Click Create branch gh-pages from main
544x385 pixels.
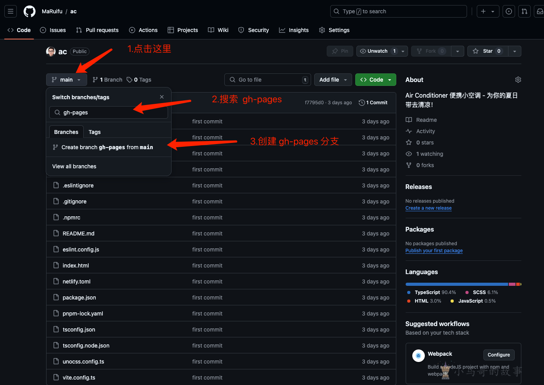pos(107,147)
